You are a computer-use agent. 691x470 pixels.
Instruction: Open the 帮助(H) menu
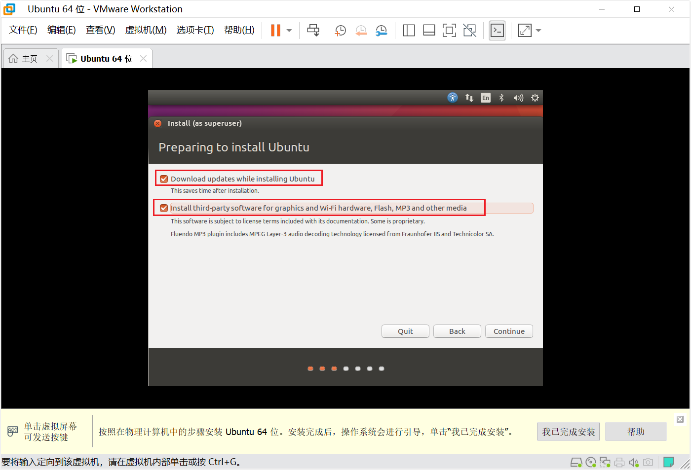tap(239, 30)
